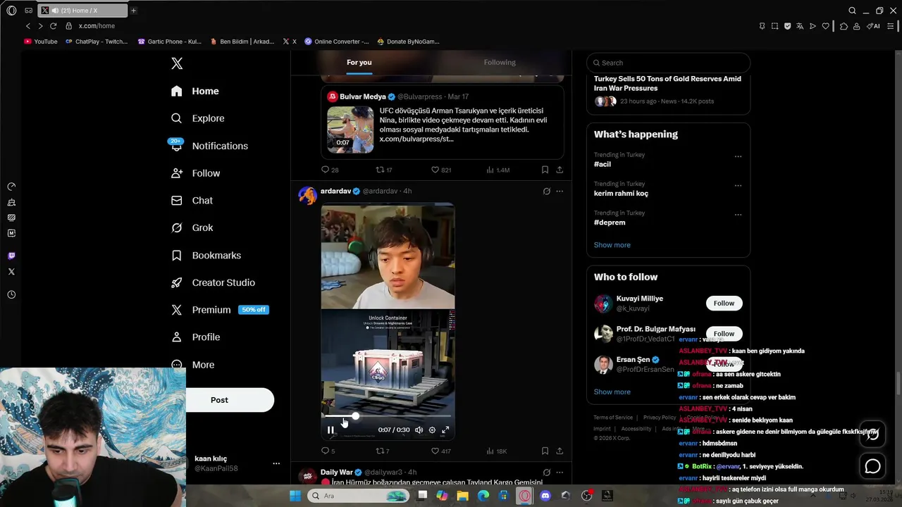Open browser translate icon
Viewport: 902px width, 507px height.
[x=800, y=26]
